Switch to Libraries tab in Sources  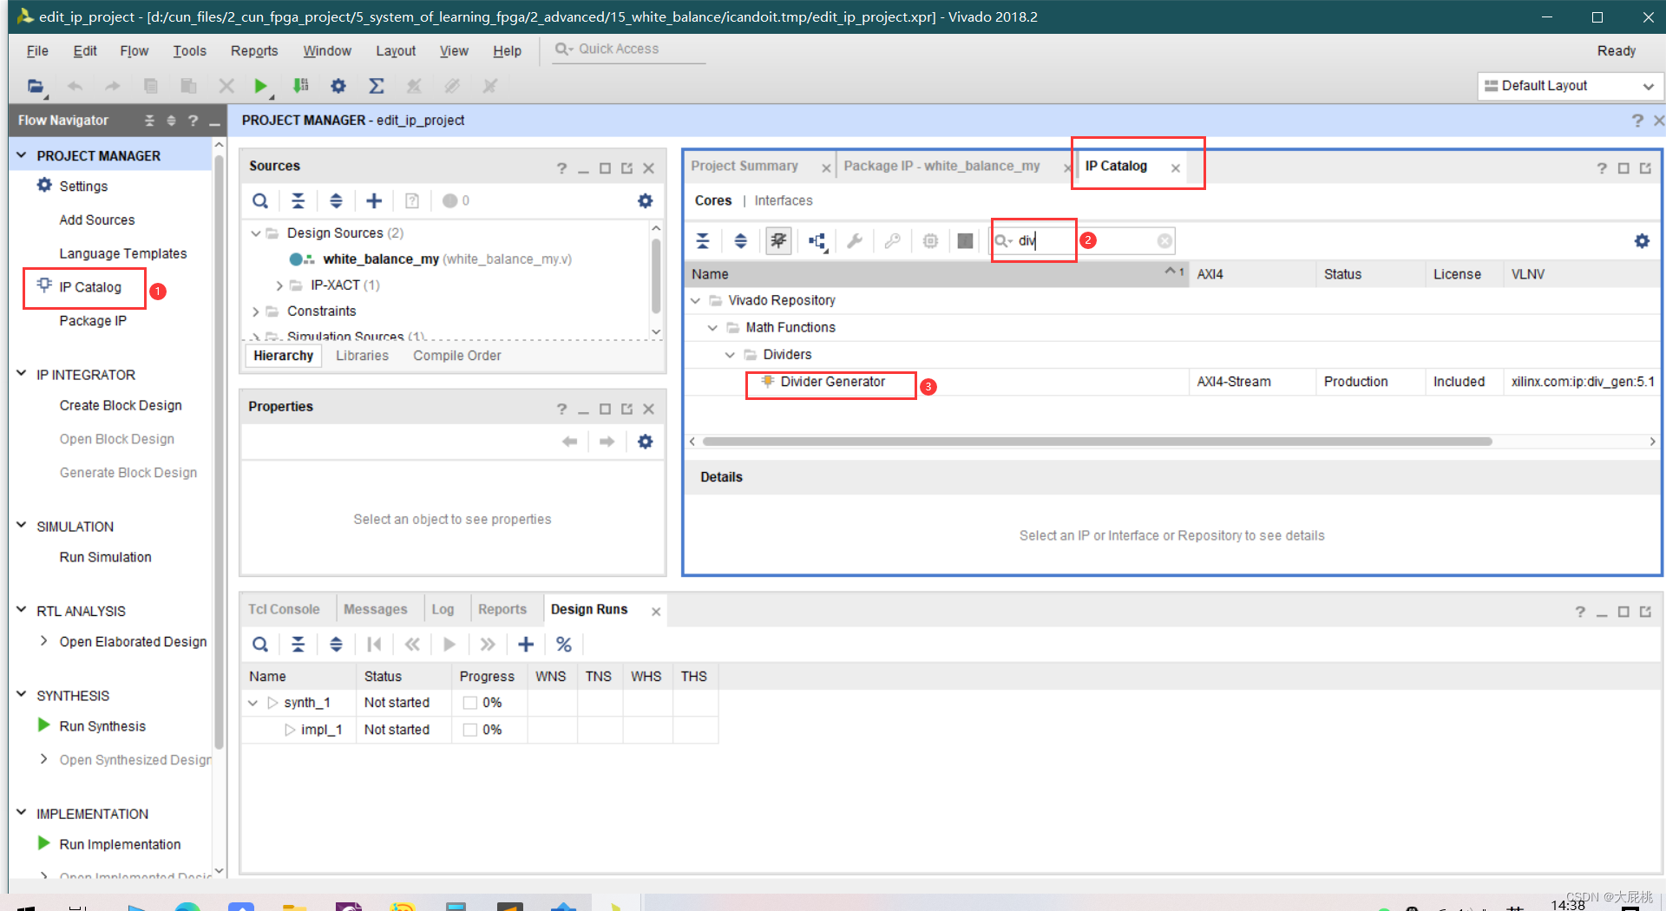click(x=362, y=356)
